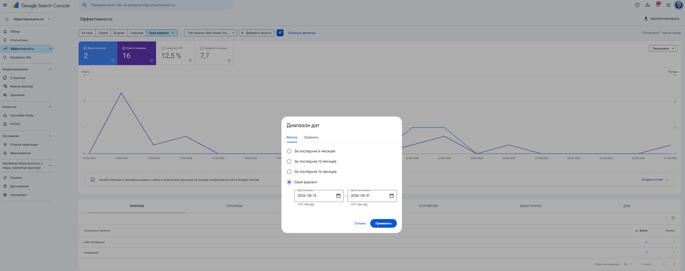Image resolution: width=685 pixels, height=271 pixels.
Task: Select Свой вариант radio option
Action: pos(289,182)
